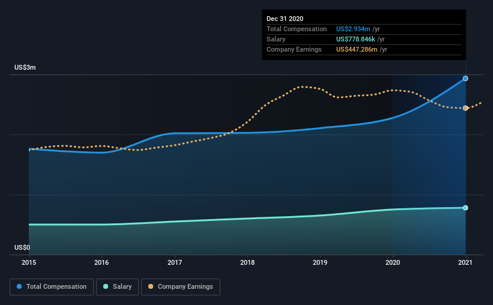
Task: Select the 2018 x-axis label
Action: coord(247,262)
